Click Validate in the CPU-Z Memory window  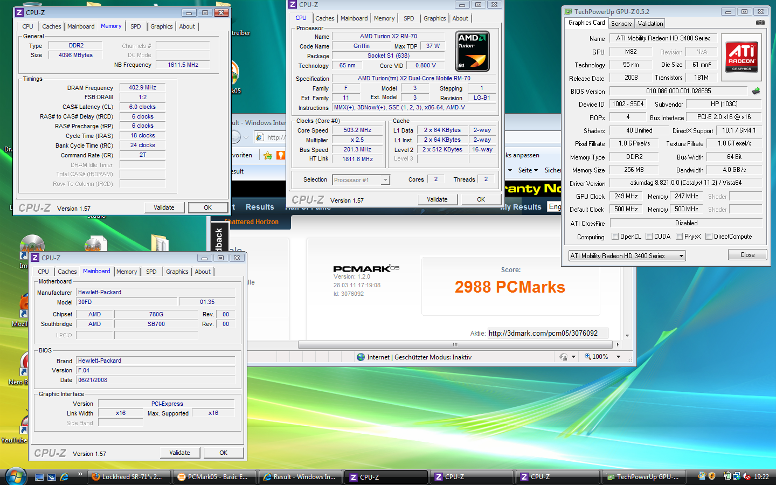point(164,207)
